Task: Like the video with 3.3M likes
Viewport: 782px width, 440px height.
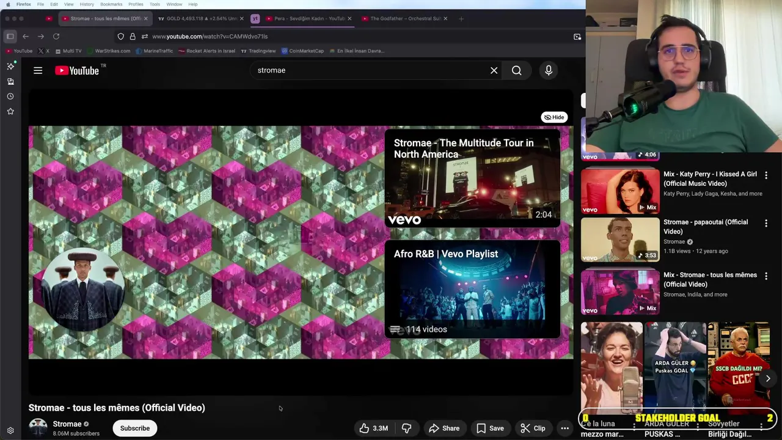Action: pyautogui.click(x=374, y=428)
